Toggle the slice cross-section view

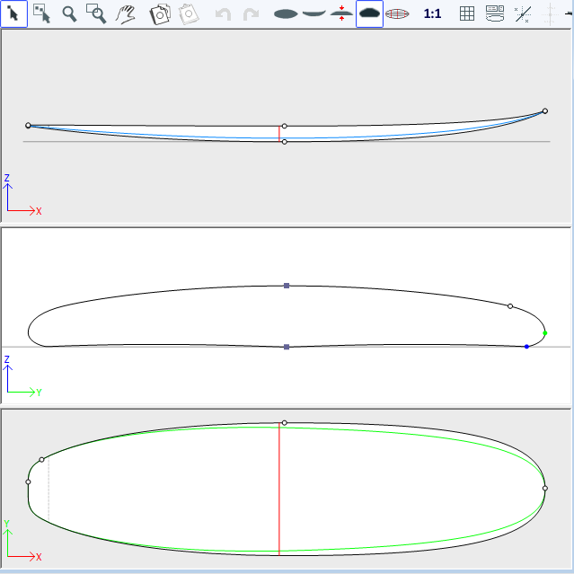tap(370, 13)
